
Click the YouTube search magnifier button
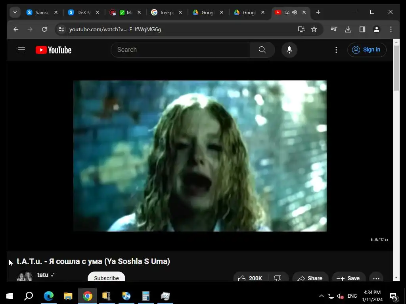262,49
